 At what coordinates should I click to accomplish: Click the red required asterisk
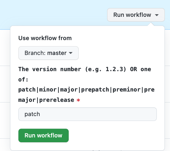point(78,100)
